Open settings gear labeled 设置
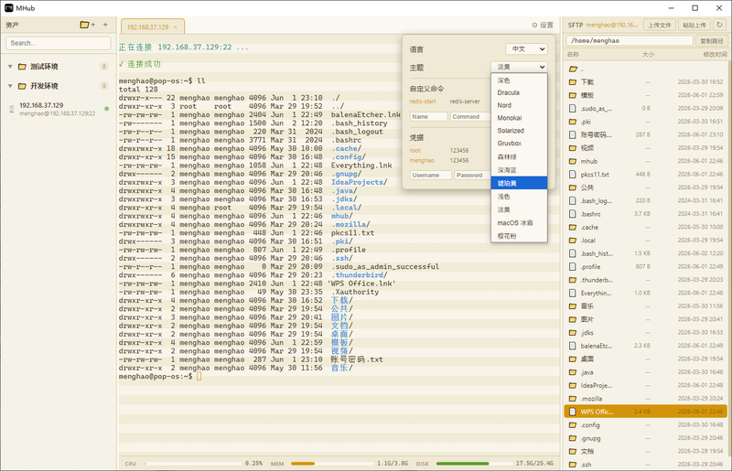The image size is (732, 471). (x=543, y=26)
